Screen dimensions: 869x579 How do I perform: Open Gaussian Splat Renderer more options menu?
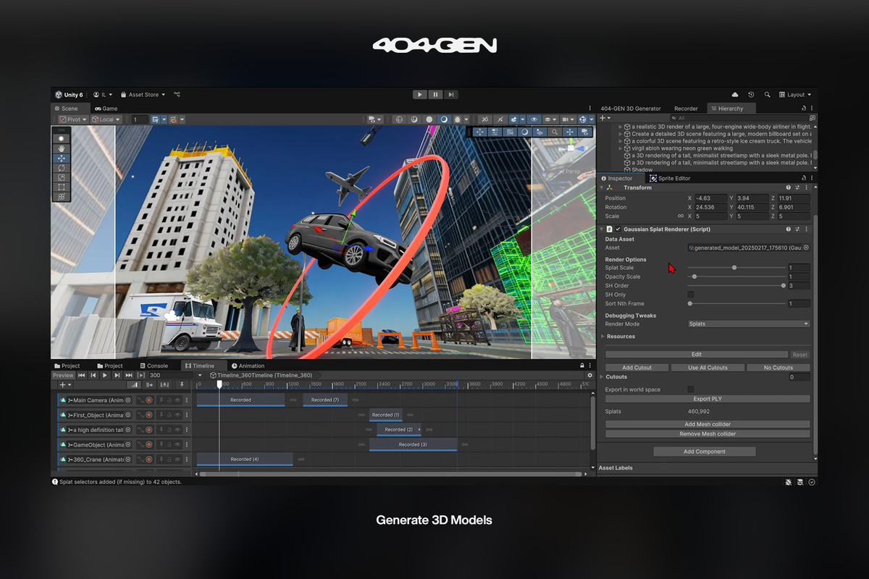click(806, 229)
